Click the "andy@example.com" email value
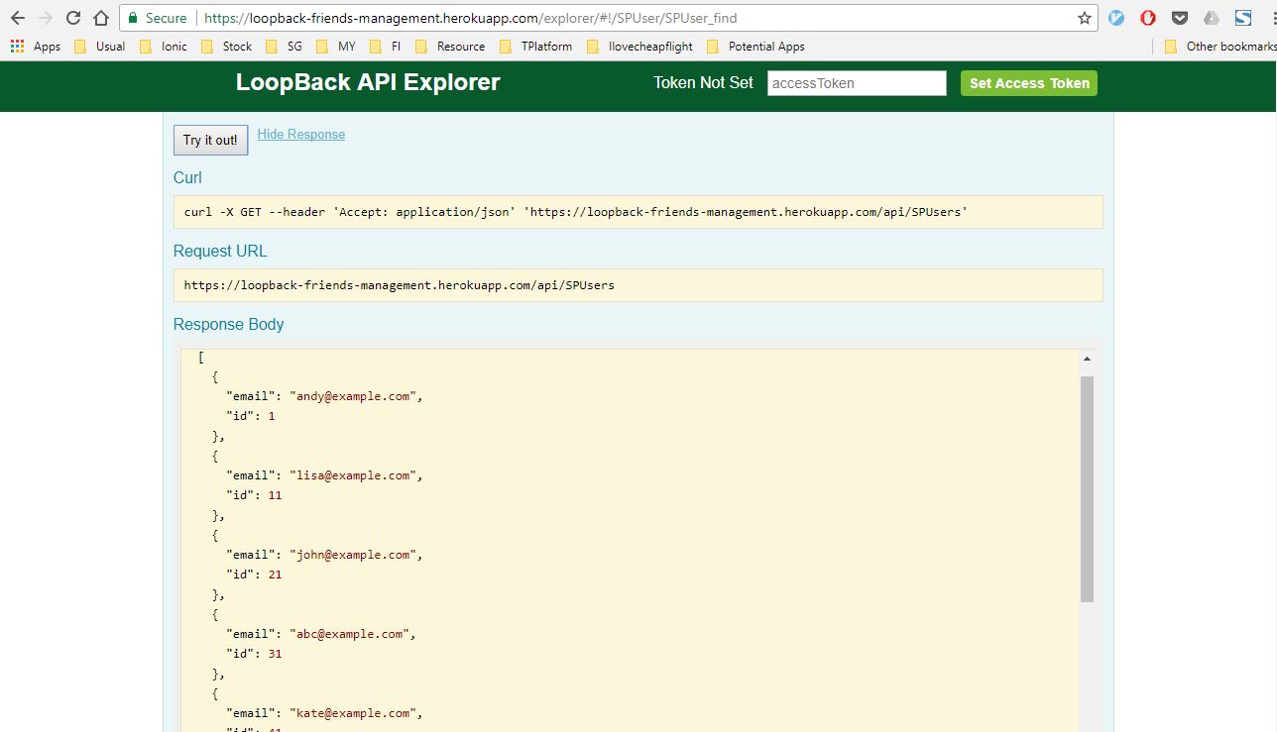Image resolution: width=1277 pixels, height=732 pixels. coord(352,396)
